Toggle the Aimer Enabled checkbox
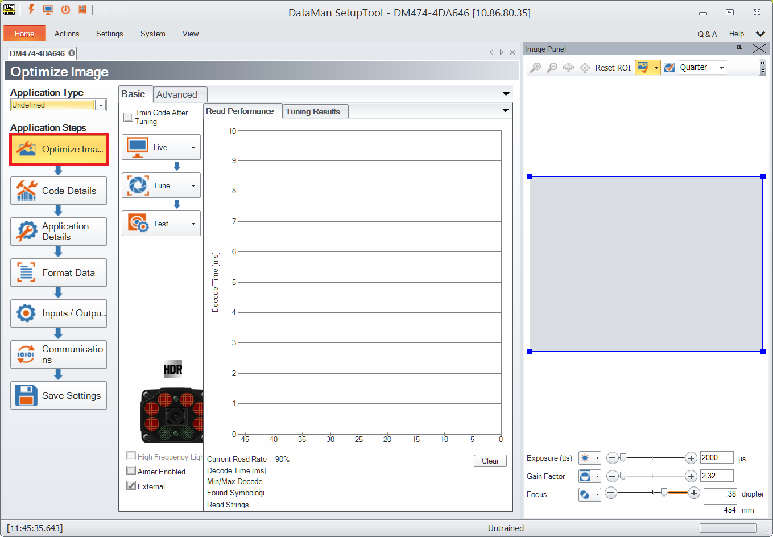This screenshot has height=537, width=773. tap(131, 471)
